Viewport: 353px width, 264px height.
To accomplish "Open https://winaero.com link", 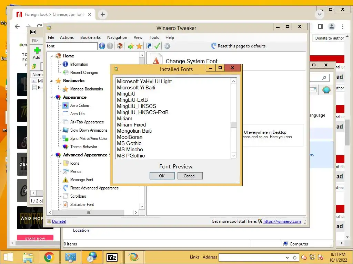I will click(282, 221).
